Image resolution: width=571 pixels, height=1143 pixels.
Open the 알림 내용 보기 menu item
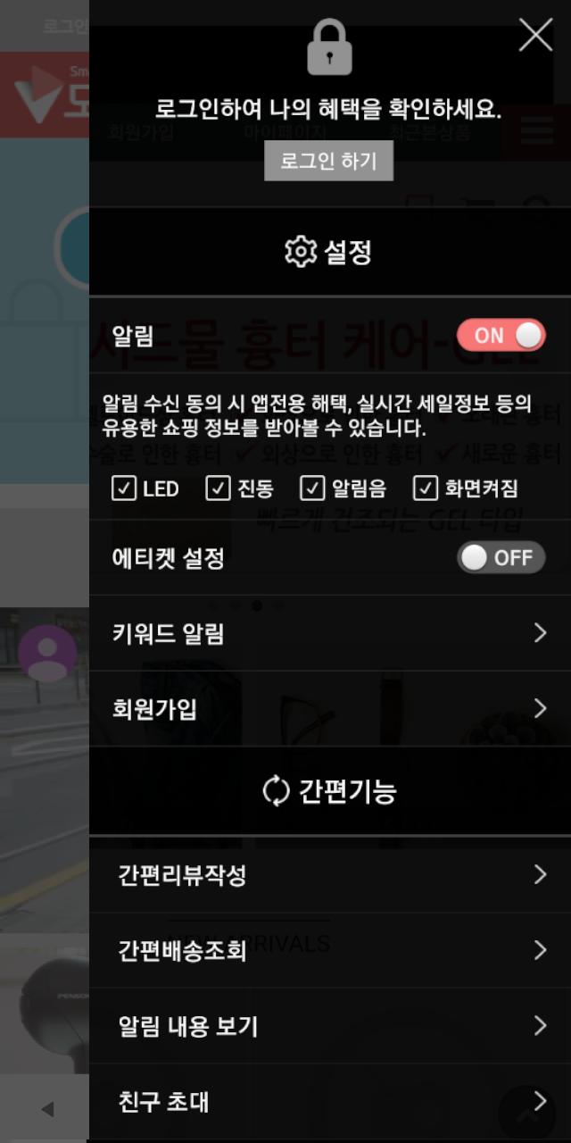330,1026
